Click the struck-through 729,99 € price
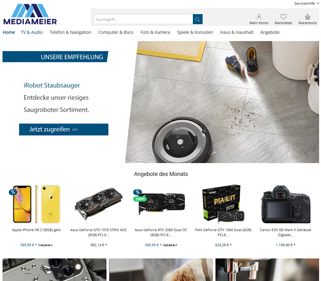This screenshot has height=281, width=321. tap(170, 245)
